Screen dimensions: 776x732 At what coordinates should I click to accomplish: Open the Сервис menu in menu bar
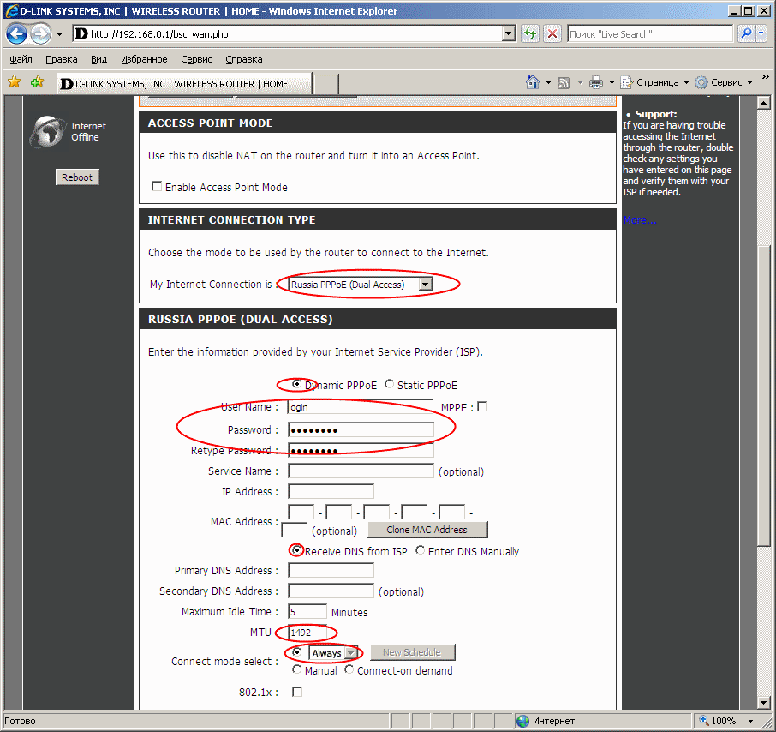tap(196, 59)
